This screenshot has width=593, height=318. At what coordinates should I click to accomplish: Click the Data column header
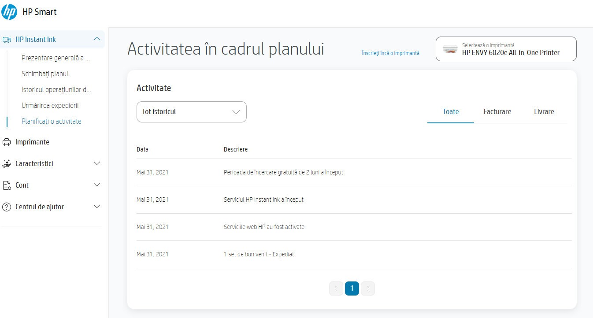(x=142, y=149)
